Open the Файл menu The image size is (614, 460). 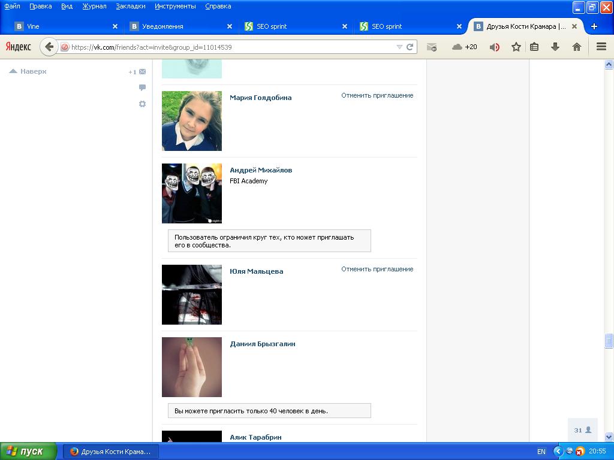12,6
